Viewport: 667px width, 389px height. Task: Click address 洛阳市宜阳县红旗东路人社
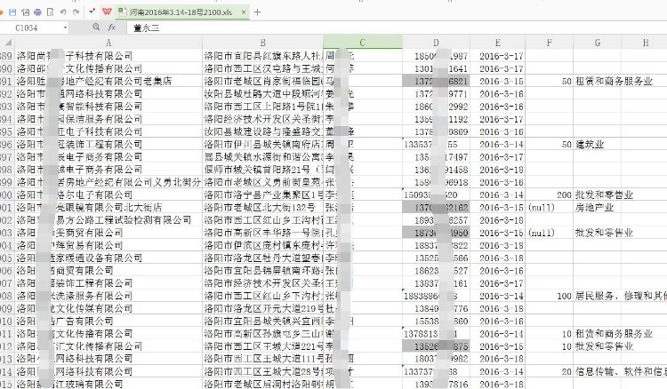click(263, 56)
